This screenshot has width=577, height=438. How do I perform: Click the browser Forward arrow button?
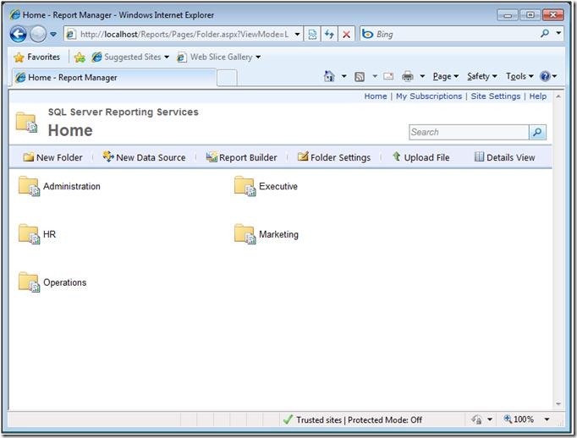coord(37,34)
